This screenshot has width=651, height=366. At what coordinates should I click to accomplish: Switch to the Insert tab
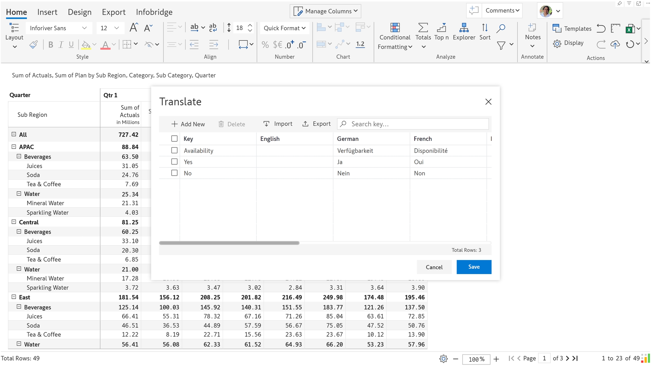coord(47,12)
